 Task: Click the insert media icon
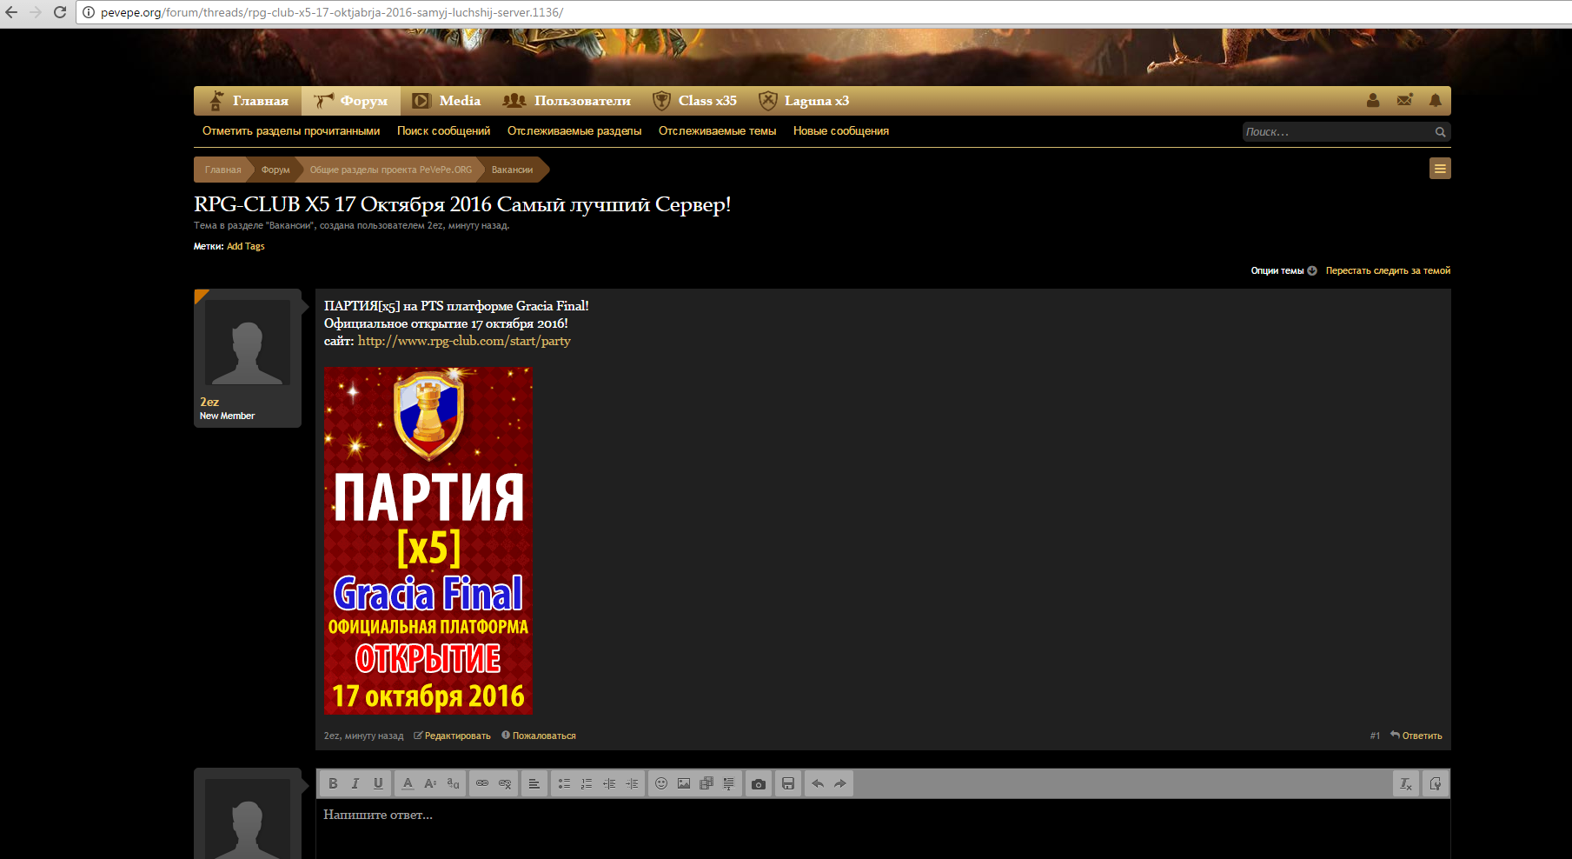(x=706, y=783)
